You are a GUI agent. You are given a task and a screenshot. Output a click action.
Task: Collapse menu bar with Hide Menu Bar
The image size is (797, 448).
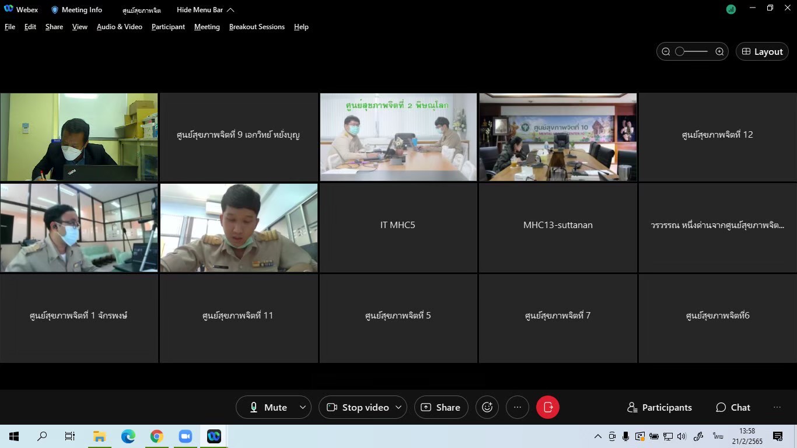pyautogui.click(x=205, y=10)
